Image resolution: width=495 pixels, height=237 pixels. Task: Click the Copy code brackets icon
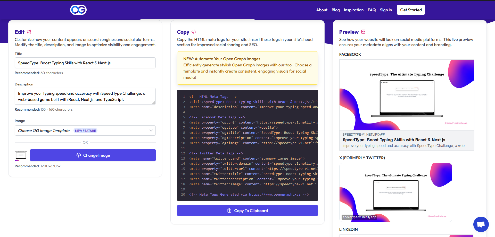coord(194,32)
